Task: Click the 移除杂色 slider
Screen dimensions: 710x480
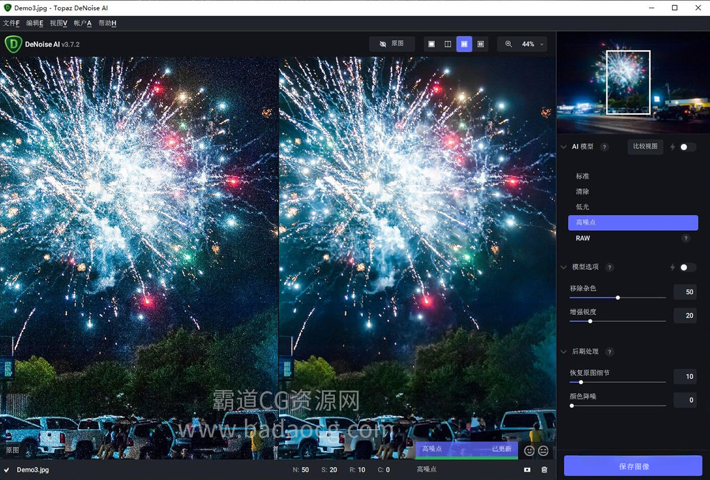Action: [618, 298]
